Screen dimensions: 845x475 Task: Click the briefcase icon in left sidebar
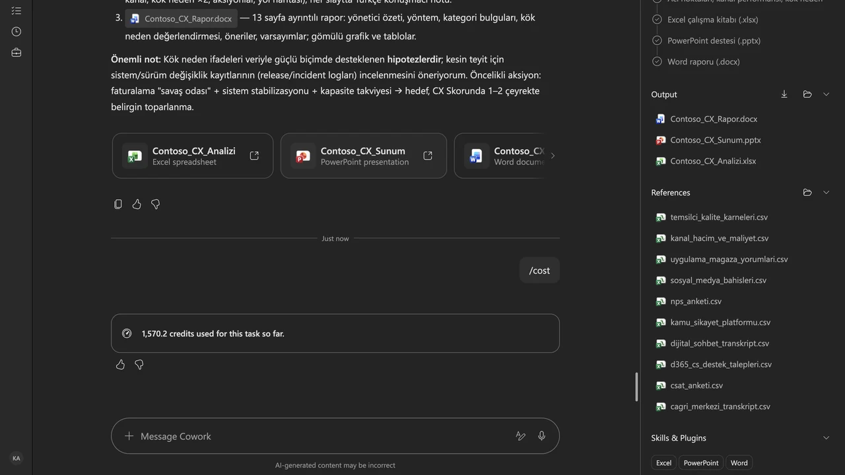tap(17, 52)
